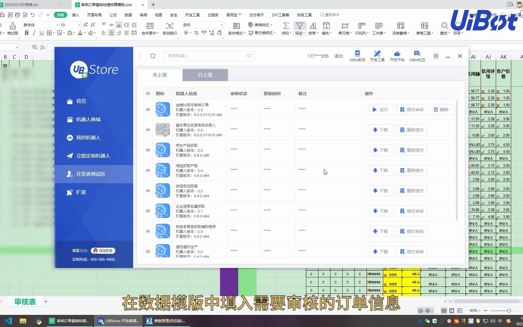The height and width of the screenshot is (327, 523).
Task: Open the 数据 ribbon tab
Action: pos(128,15)
